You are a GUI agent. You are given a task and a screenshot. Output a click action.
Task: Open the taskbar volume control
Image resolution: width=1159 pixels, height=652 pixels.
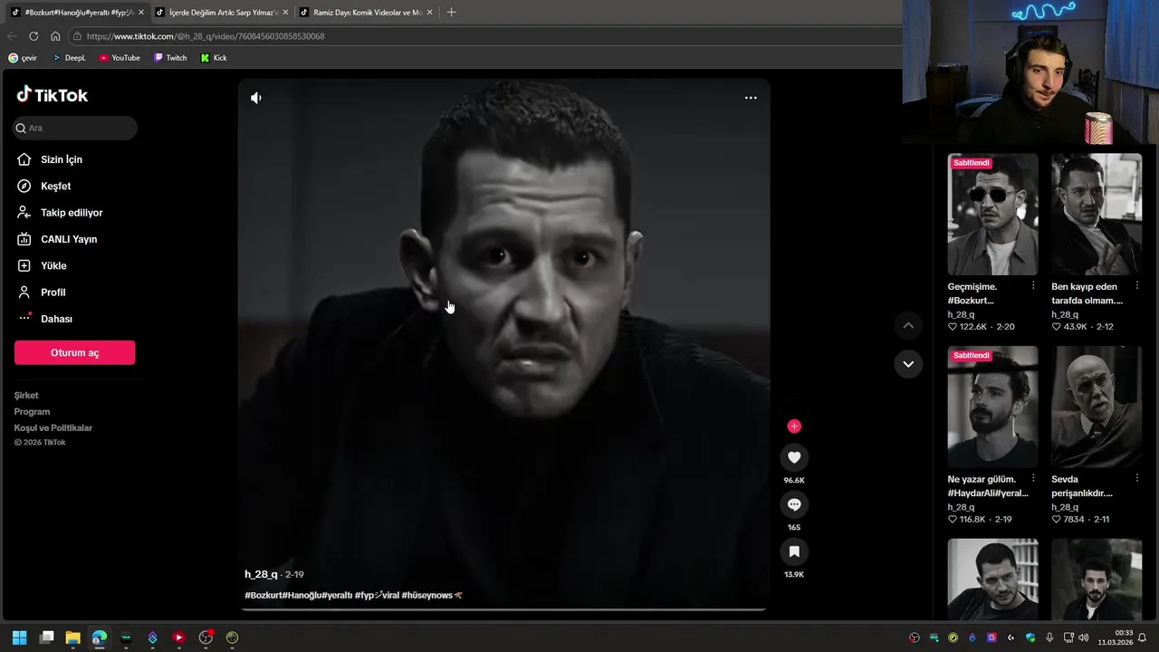(x=1084, y=638)
